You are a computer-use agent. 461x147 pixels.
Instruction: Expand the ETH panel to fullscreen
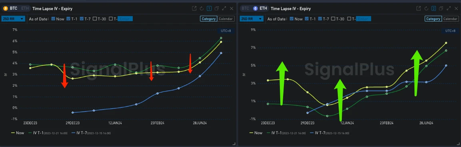pyautogui.click(x=448, y=8)
